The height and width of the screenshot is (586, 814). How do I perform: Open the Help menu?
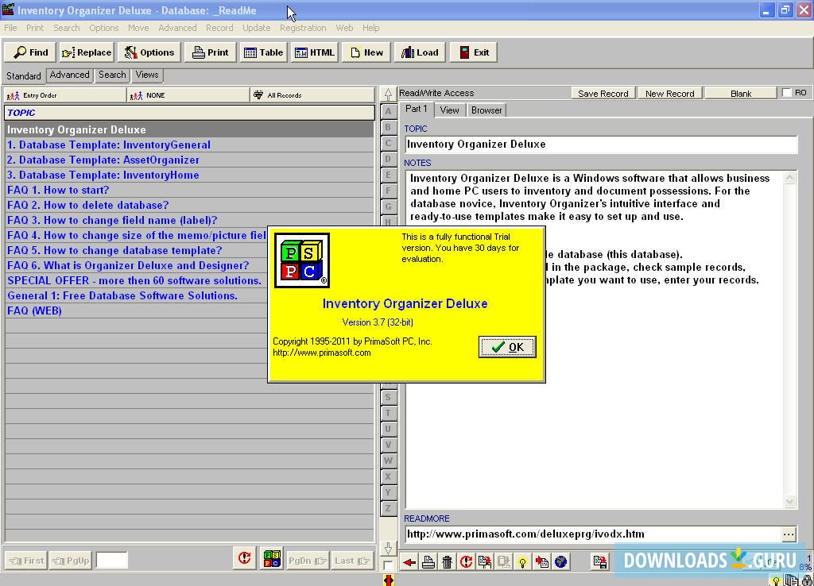(370, 28)
